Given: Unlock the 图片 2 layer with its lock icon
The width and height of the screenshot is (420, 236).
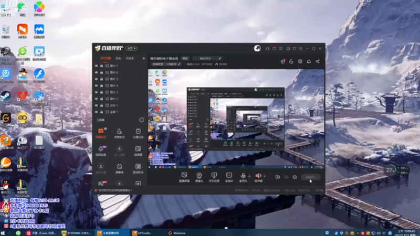Looking at the screenshot, I should click(101, 99).
